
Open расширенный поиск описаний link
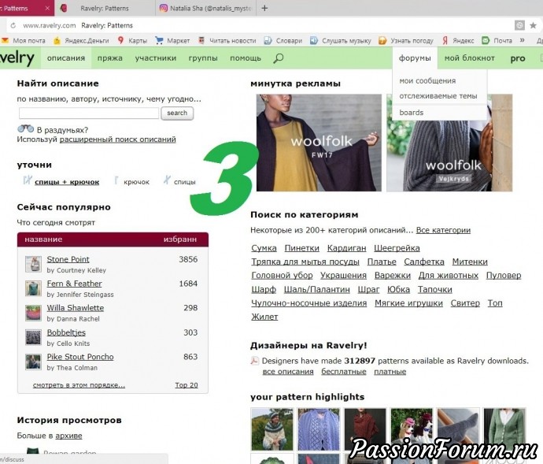click(118, 139)
